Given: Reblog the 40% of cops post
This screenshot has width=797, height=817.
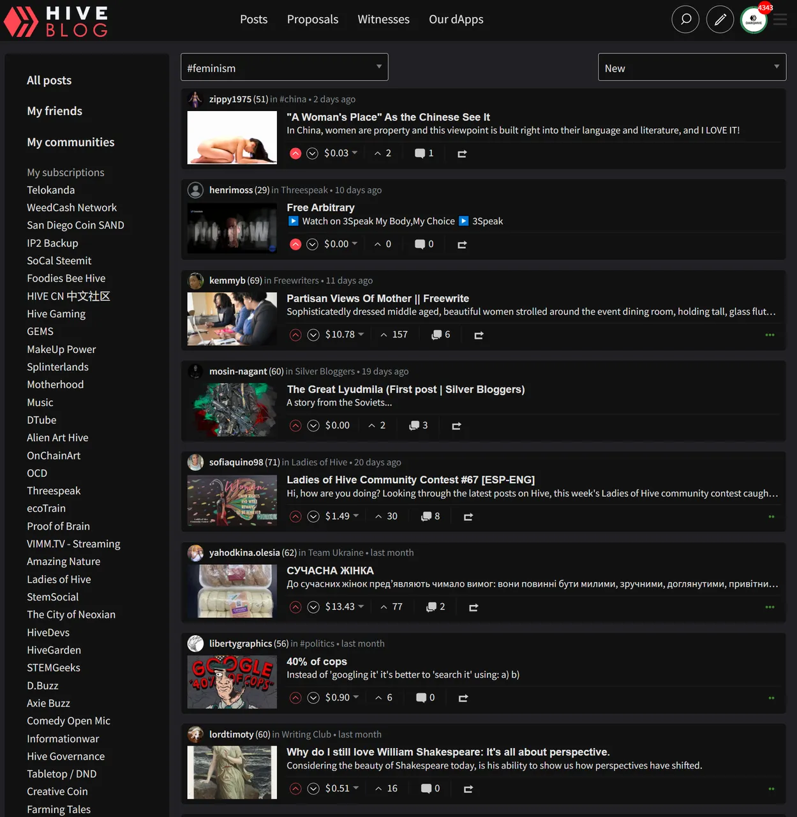Looking at the screenshot, I should 463,698.
